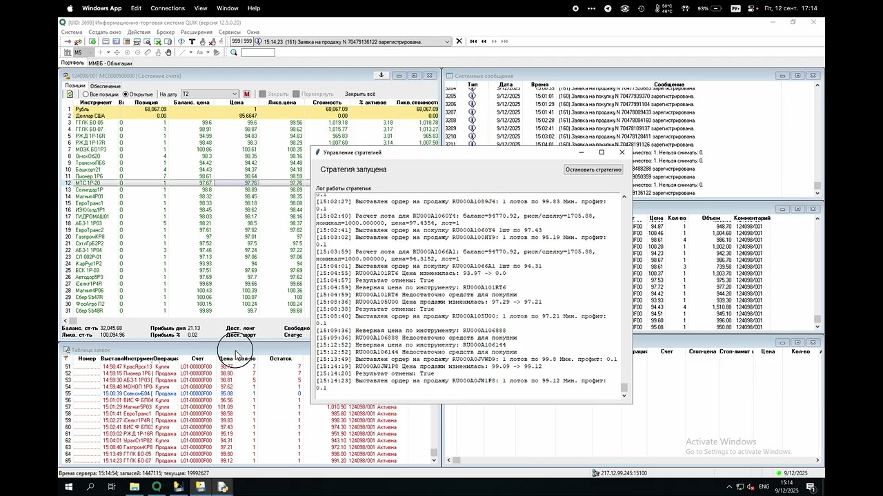
Task: Switch to the 'ММВБ - Облигации' tab
Action: coord(110,63)
